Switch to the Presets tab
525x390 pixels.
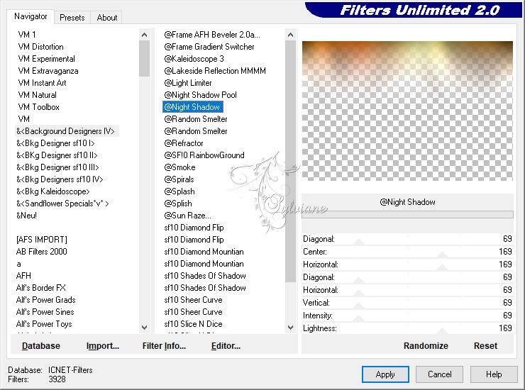point(72,18)
